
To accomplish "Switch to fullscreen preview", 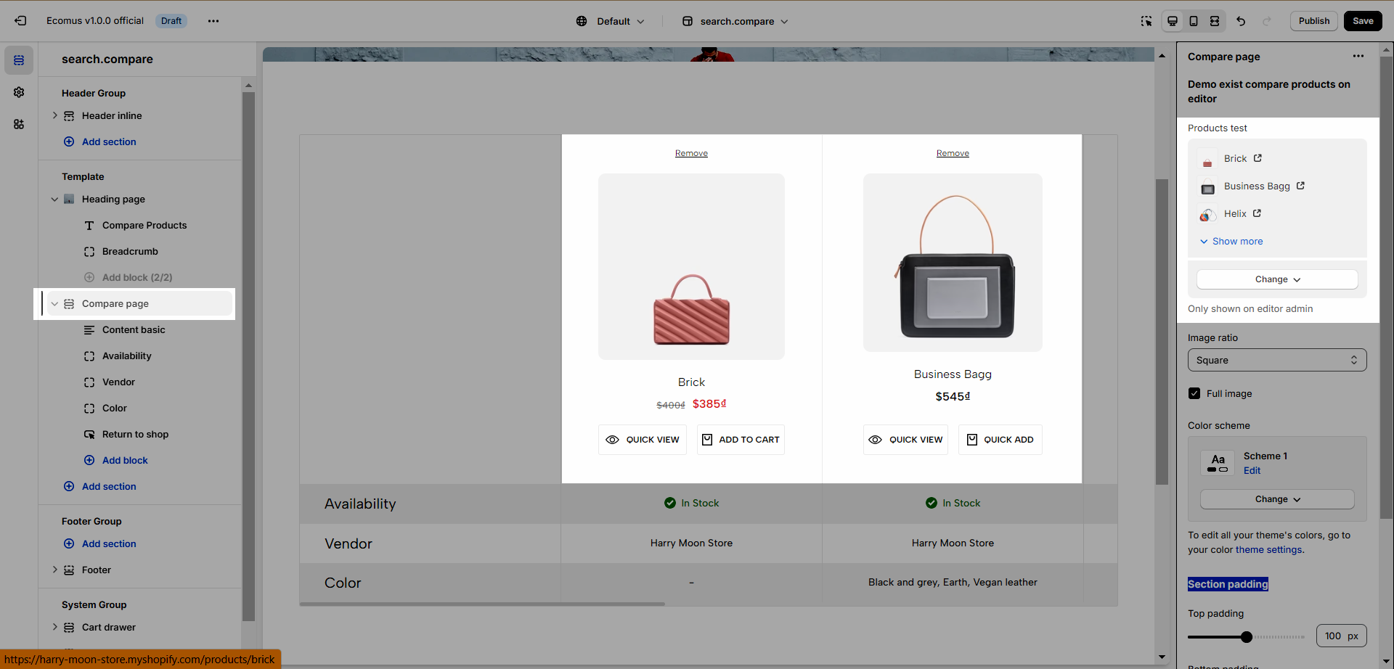I will (1215, 21).
